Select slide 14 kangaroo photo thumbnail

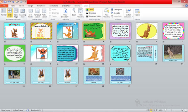[173, 53]
